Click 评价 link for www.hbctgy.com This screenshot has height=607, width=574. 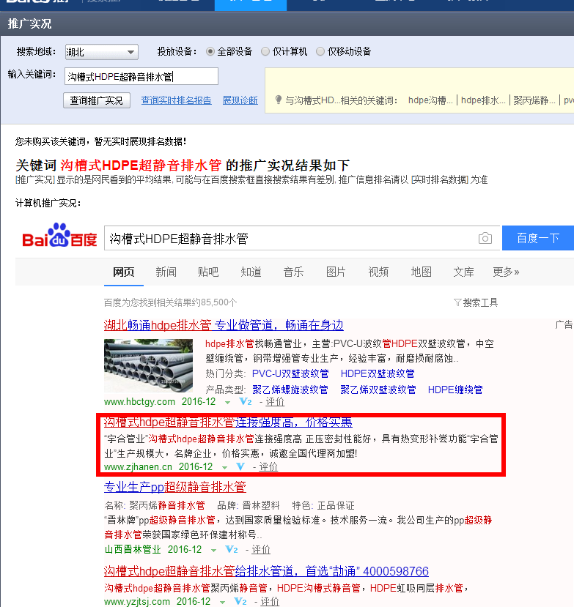pos(275,402)
